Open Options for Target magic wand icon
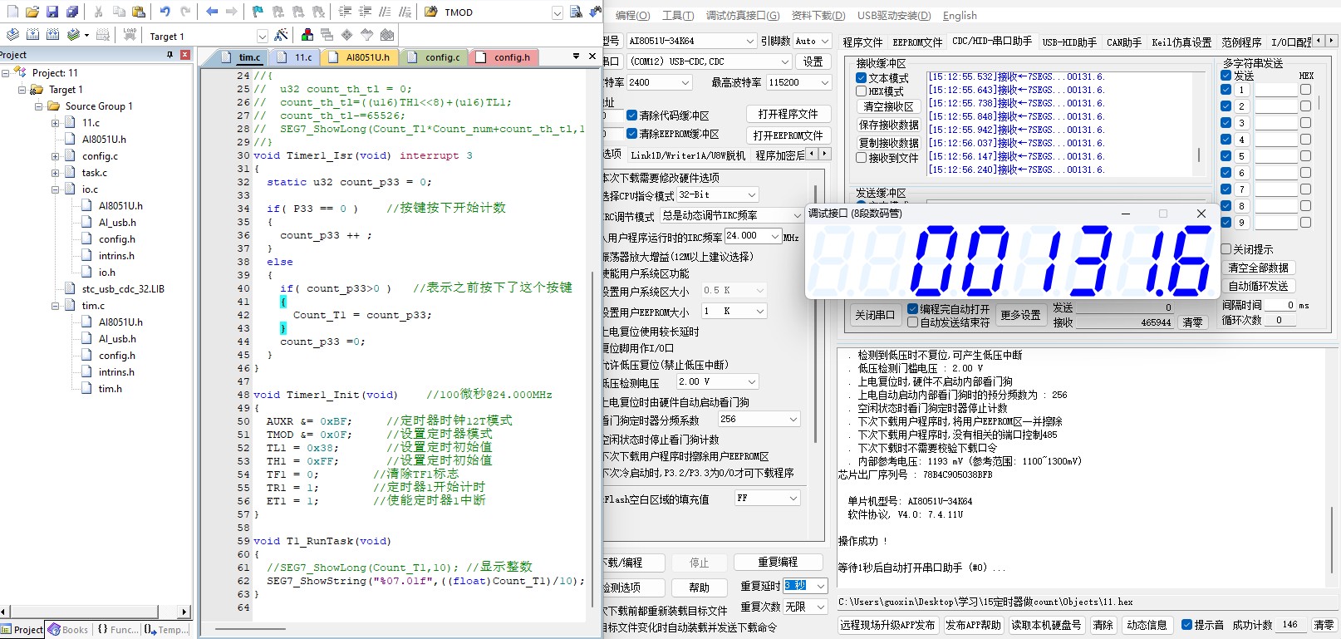Image resolution: width=1341 pixels, height=639 pixels. [282, 35]
